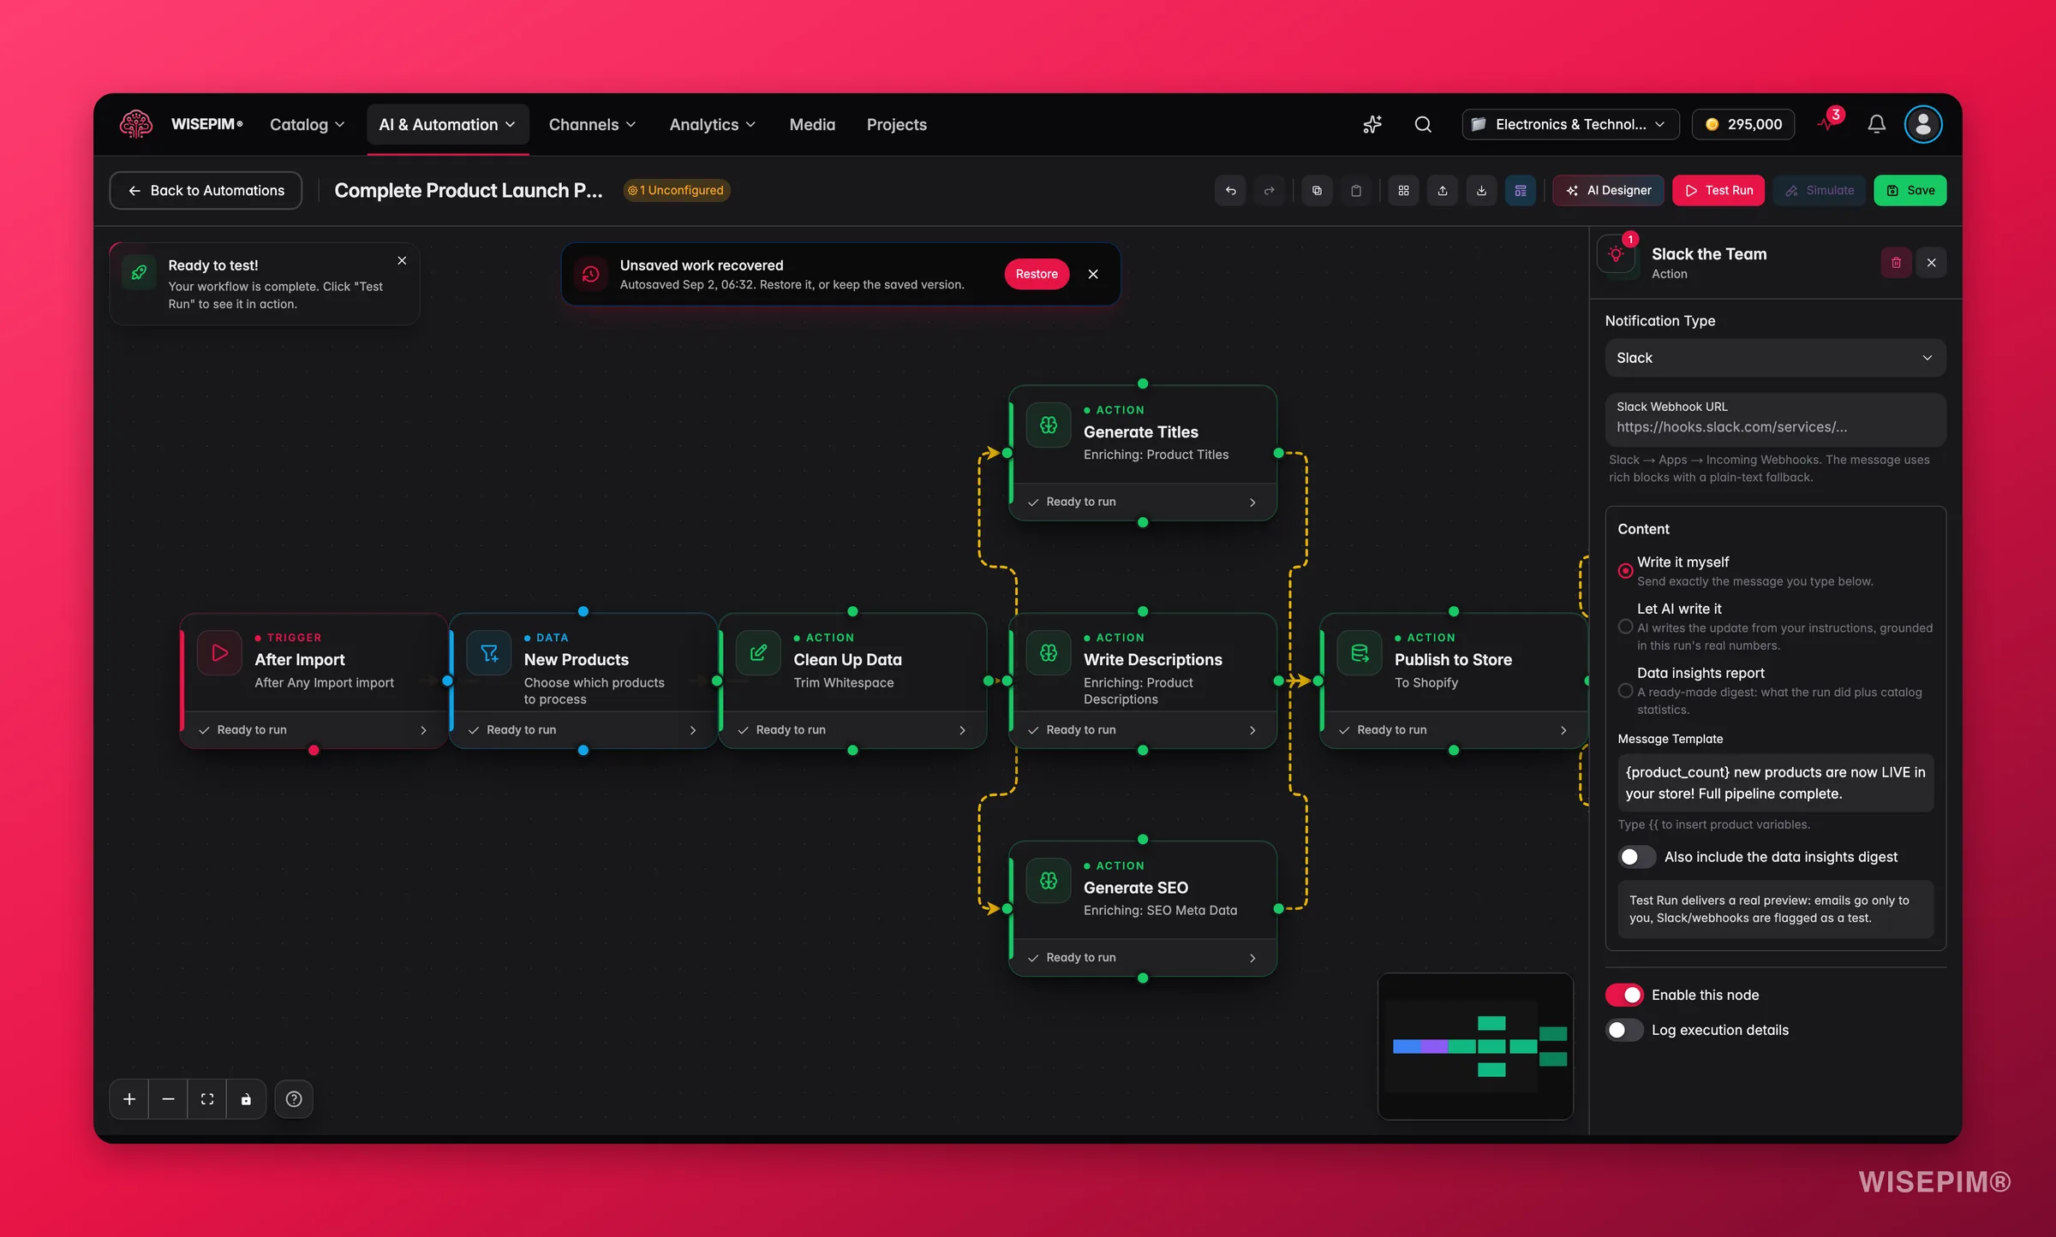Screen dimensions: 2056x1237
Task: Open the help question mark icon
Action: click(x=294, y=1099)
